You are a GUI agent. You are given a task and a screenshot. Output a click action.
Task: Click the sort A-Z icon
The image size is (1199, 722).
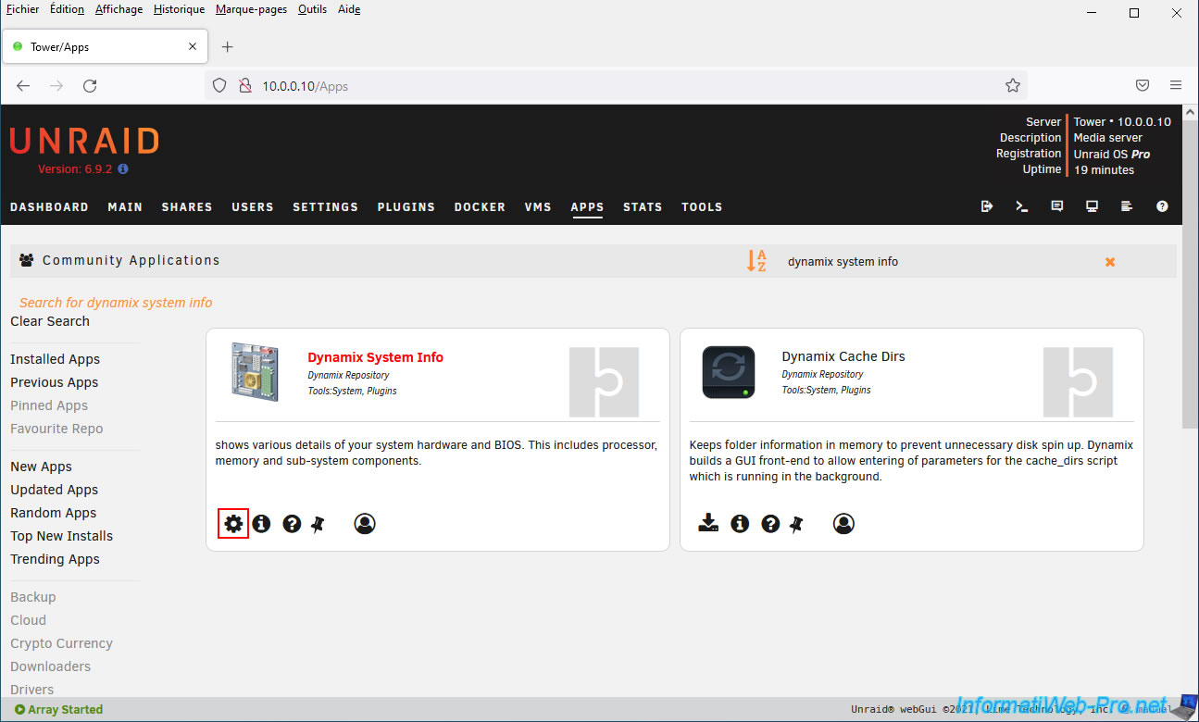coord(756,261)
